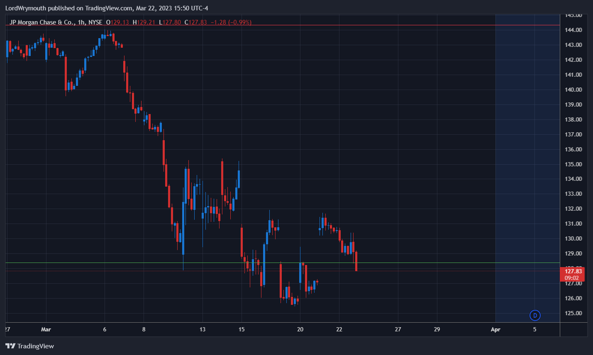Click the 131.00 price axis label

pos(573,224)
